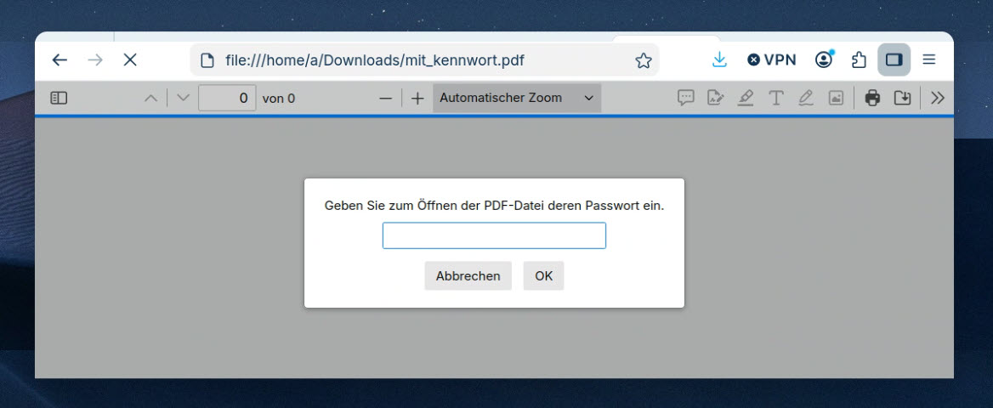Click the Abbrechen button
The height and width of the screenshot is (408, 993).
pyautogui.click(x=468, y=275)
